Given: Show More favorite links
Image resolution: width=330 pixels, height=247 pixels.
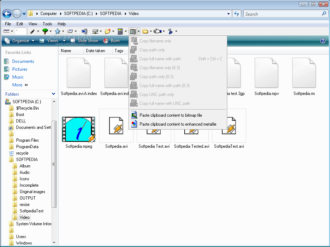Looking at the screenshot, I should click(x=20, y=85).
